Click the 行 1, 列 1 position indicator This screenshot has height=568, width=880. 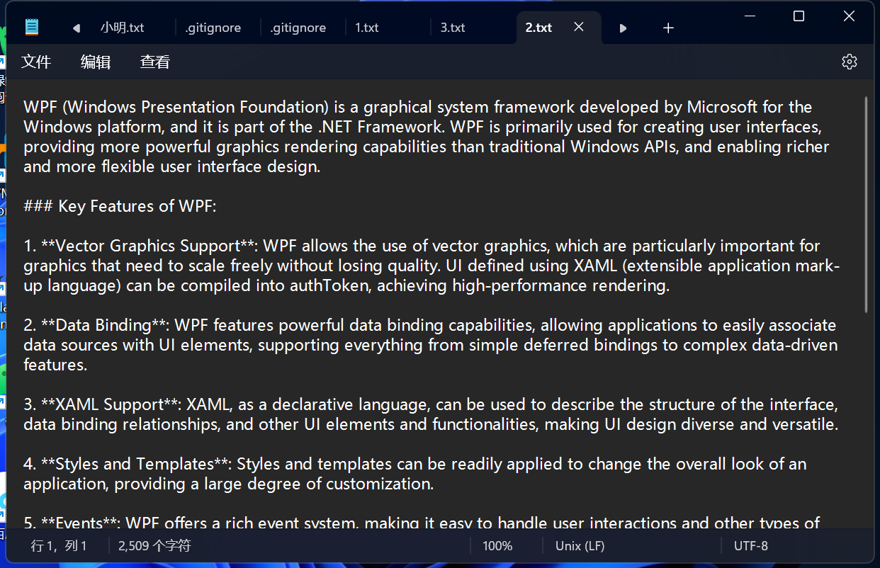(59, 546)
